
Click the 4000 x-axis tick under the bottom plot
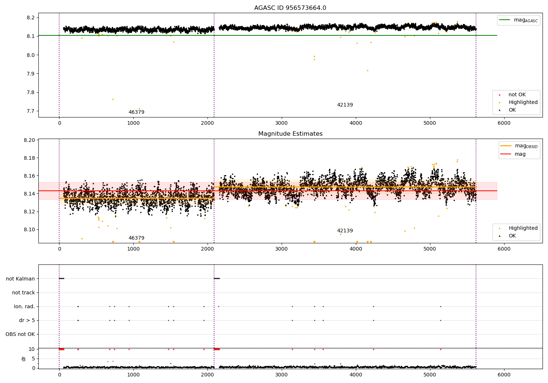pyautogui.click(x=356, y=375)
